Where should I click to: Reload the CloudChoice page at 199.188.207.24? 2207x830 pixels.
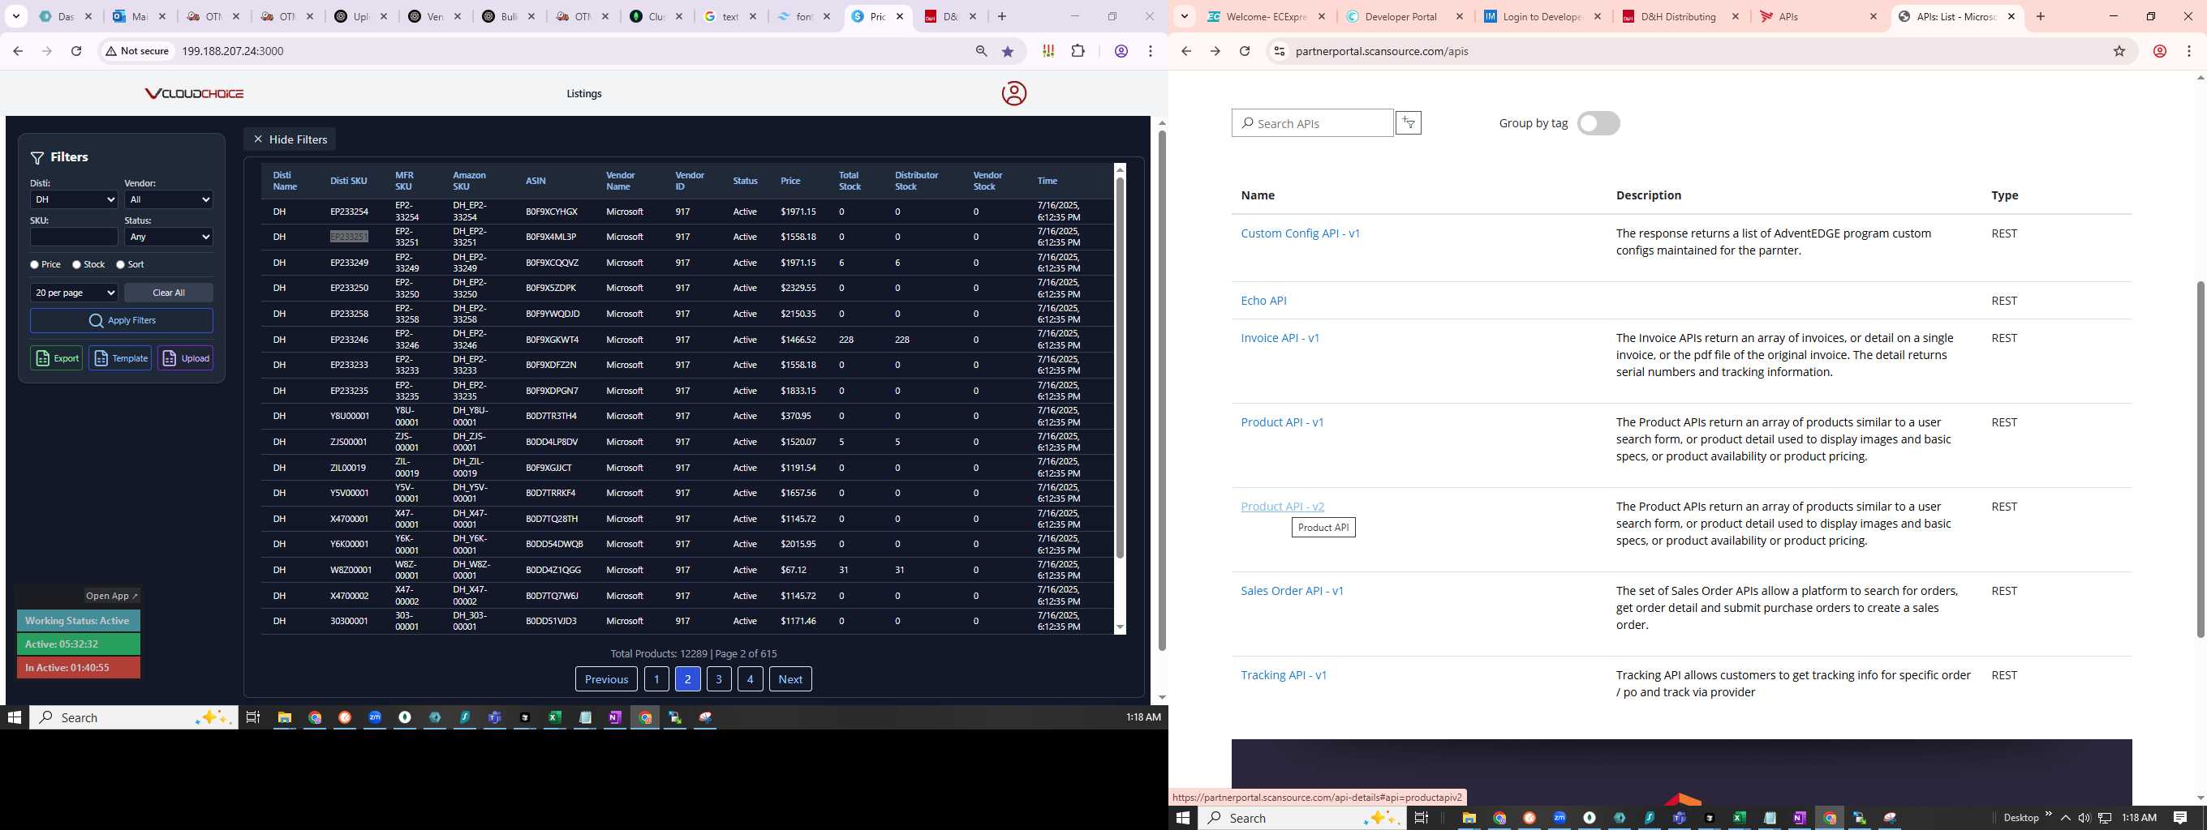tap(76, 51)
